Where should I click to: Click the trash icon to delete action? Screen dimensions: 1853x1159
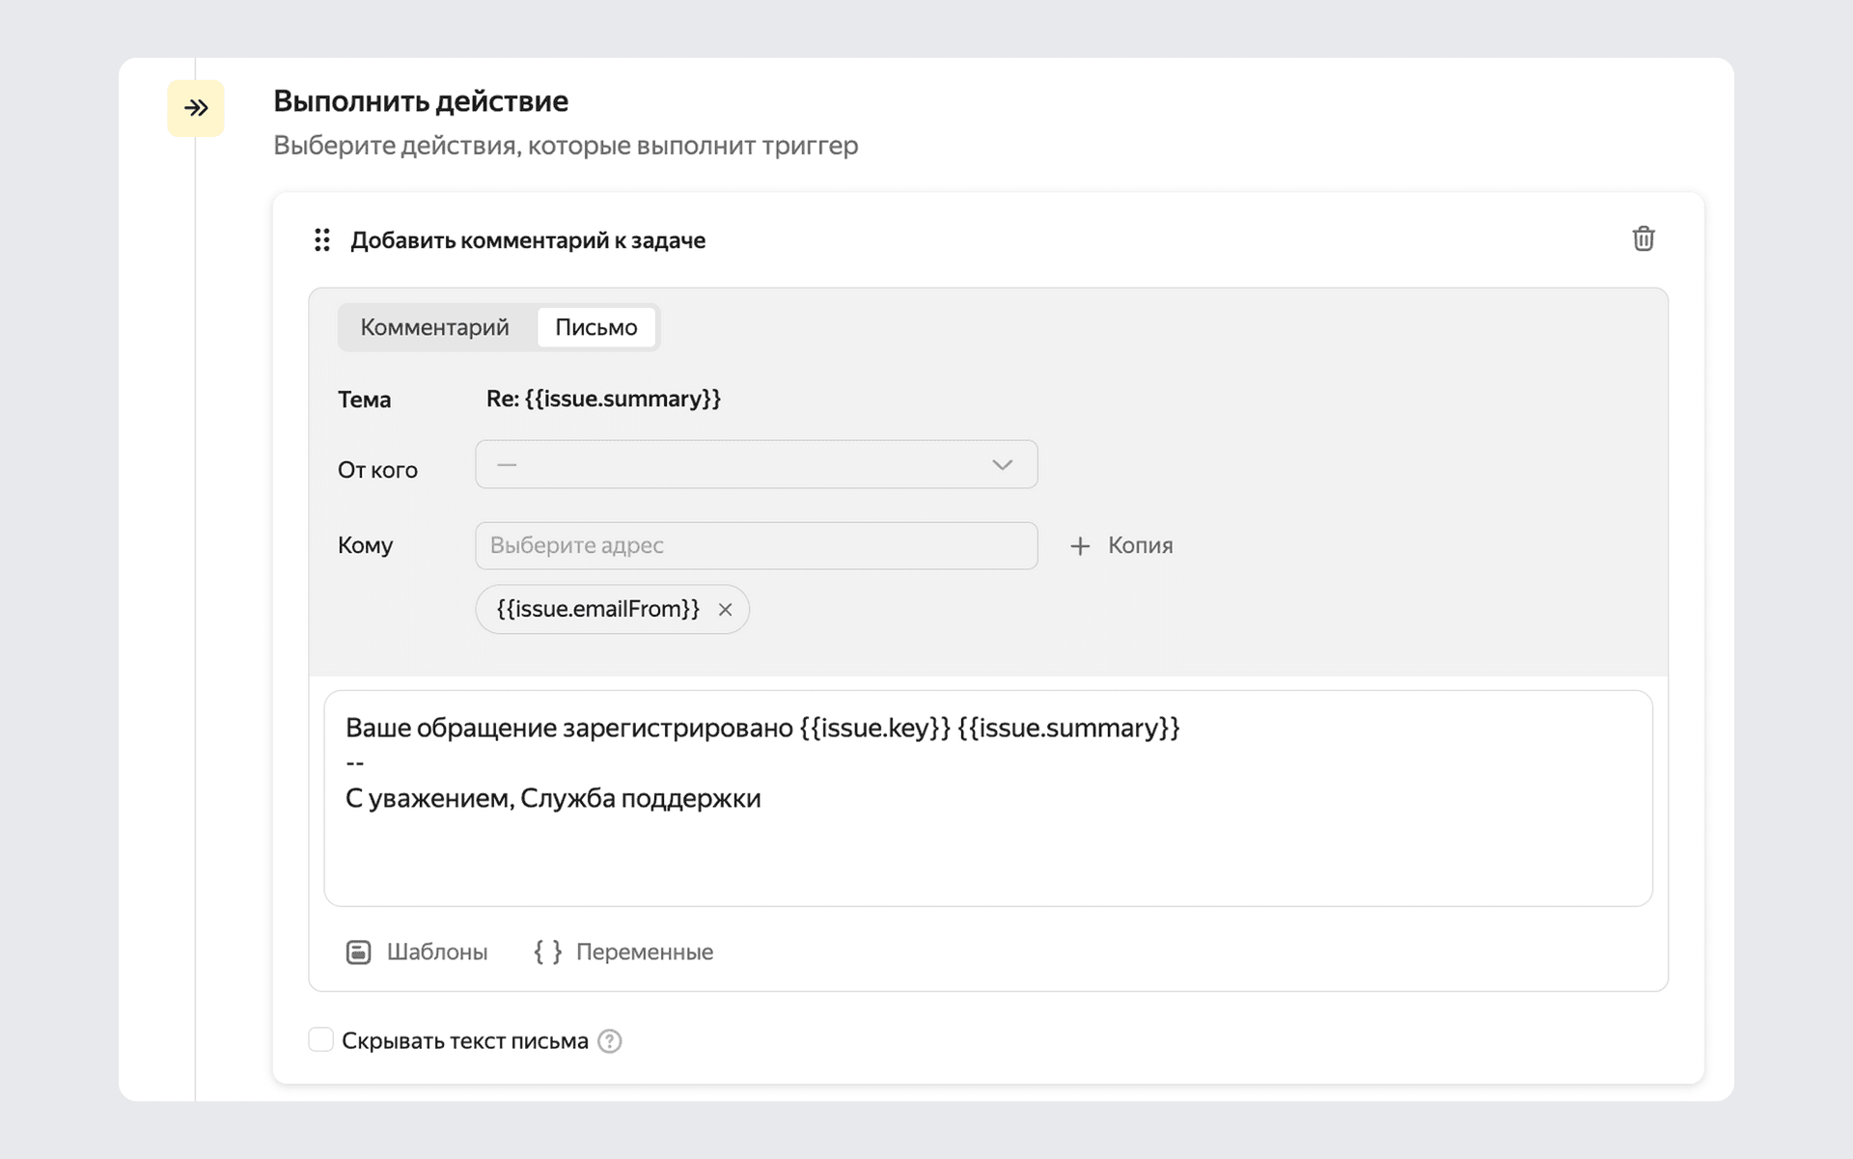point(1643,238)
